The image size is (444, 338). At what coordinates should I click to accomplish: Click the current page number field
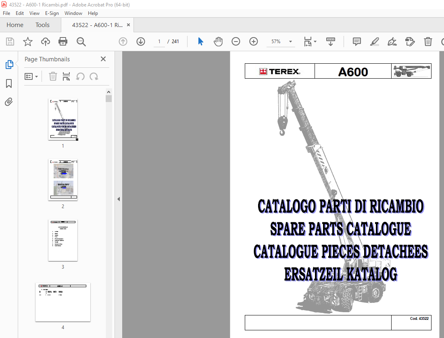coord(159,42)
